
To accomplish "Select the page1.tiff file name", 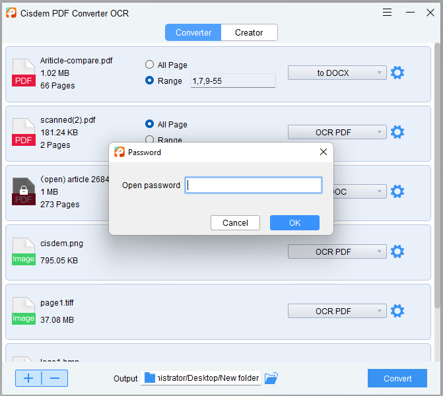I will (57, 303).
